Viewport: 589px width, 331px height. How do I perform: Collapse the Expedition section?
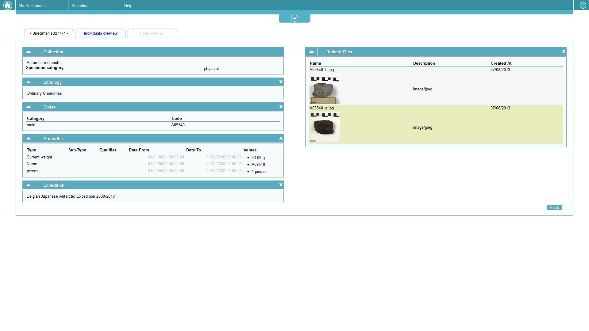click(29, 185)
